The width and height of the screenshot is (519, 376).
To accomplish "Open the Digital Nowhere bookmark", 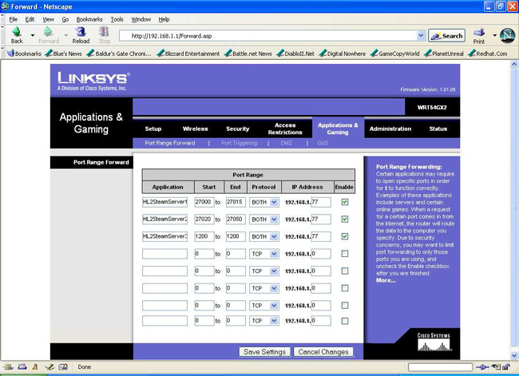I will click(343, 53).
